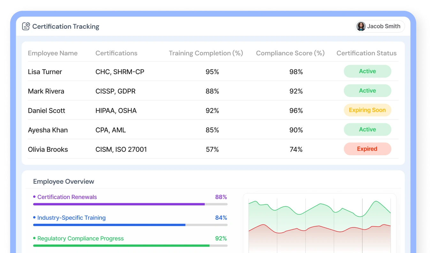Click the 92% value beside Regulatory Compliance Progress
This screenshot has width=434, height=253.
pyautogui.click(x=221, y=239)
